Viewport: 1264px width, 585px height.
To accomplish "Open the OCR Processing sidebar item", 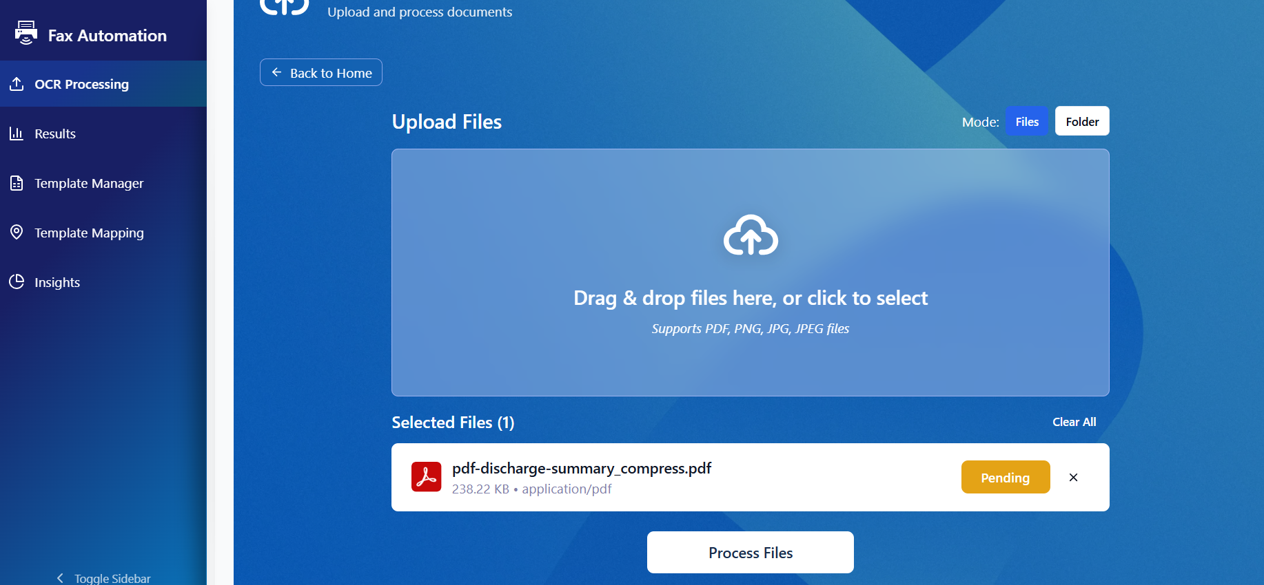I will (103, 84).
